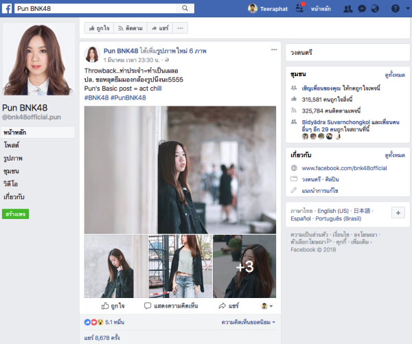
Task: Click แสดงความคิดเห็น comment button
Action: pyautogui.click(x=171, y=306)
